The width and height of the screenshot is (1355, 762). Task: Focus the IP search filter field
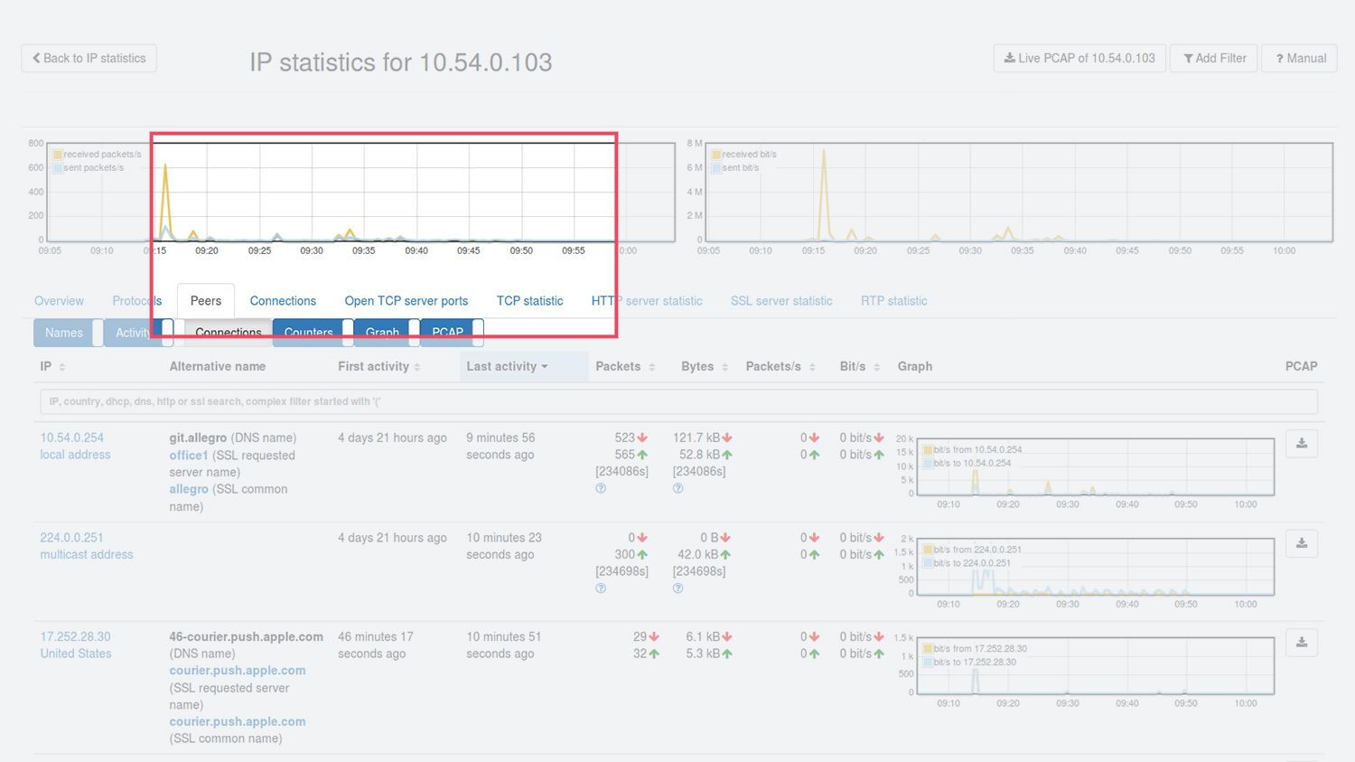tap(677, 401)
